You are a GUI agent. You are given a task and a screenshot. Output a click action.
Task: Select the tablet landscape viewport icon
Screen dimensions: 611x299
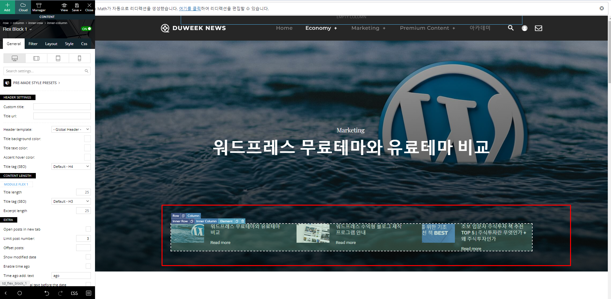click(36, 58)
